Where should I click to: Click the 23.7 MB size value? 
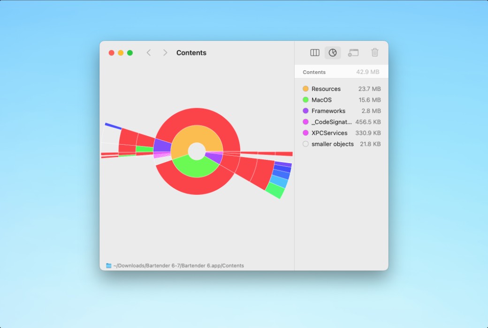369,89
